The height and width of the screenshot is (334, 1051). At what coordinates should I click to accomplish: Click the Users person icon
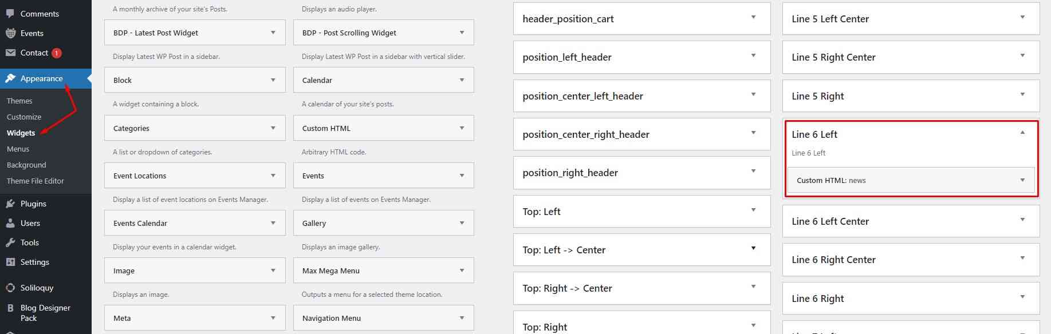10,223
